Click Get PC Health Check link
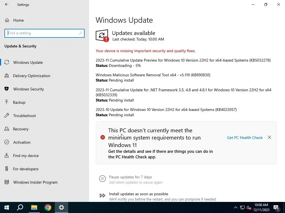285x213 pixels. click(x=245, y=138)
